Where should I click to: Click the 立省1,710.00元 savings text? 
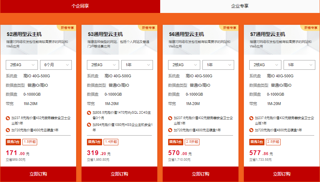[179, 160]
